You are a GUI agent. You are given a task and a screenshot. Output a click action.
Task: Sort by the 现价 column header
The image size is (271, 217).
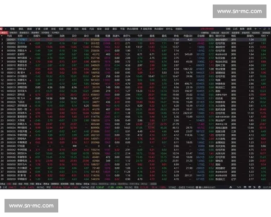(x=50, y=36)
